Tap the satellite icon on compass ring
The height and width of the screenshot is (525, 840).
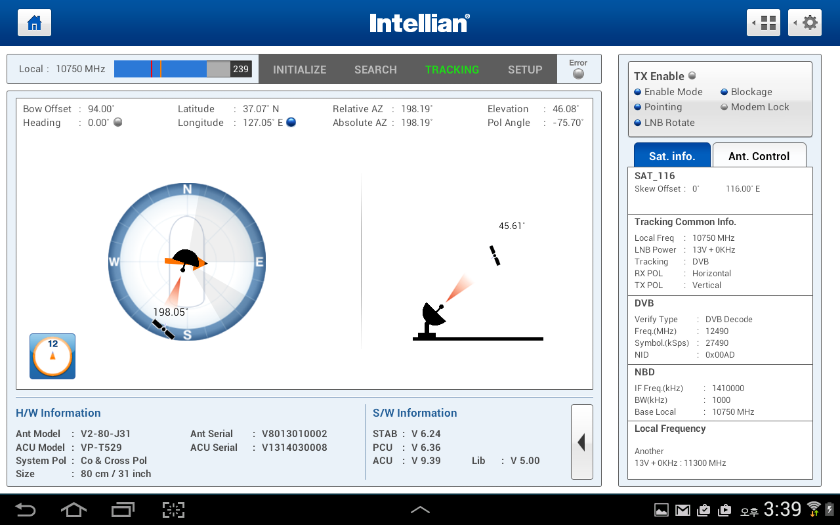(x=163, y=329)
